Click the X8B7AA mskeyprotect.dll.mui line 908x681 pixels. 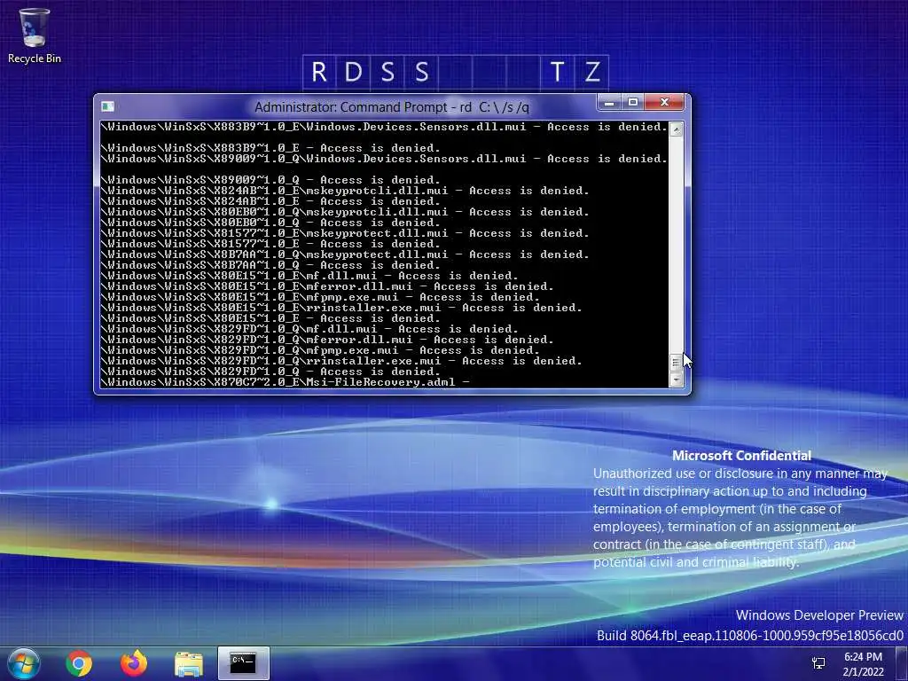coord(345,254)
